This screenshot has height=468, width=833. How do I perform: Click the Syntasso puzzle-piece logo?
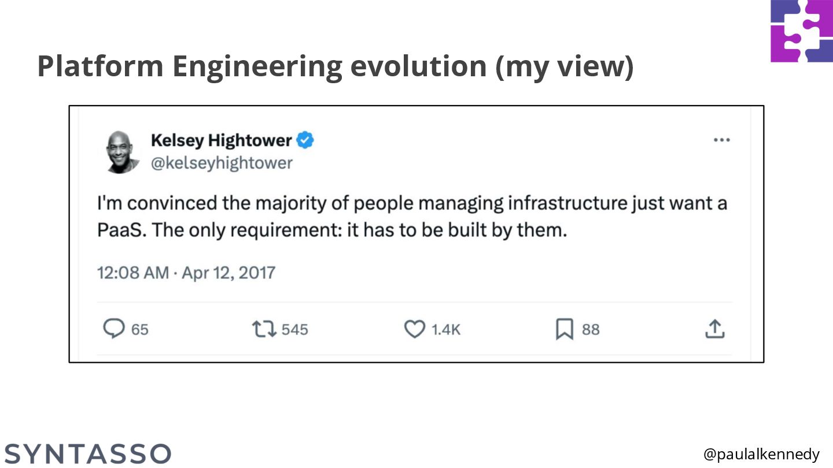[802, 31]
